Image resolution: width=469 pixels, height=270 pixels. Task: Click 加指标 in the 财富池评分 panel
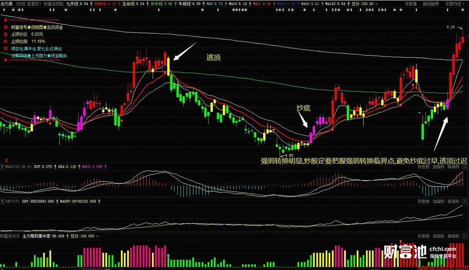[438, 236]
